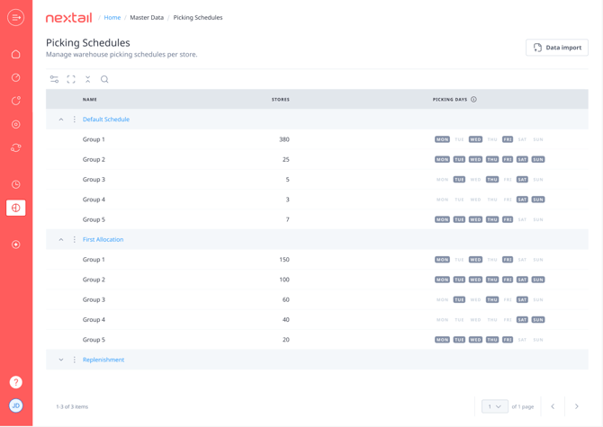Collapse the First Allocation group

pos(61,240)
